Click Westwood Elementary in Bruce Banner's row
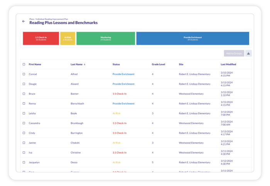This screenshot has width=270, height=186. [x=191, y=94]
